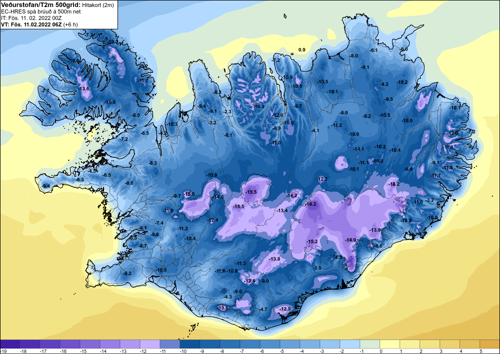Click the -12.4 temperature label

click(212, 220)
